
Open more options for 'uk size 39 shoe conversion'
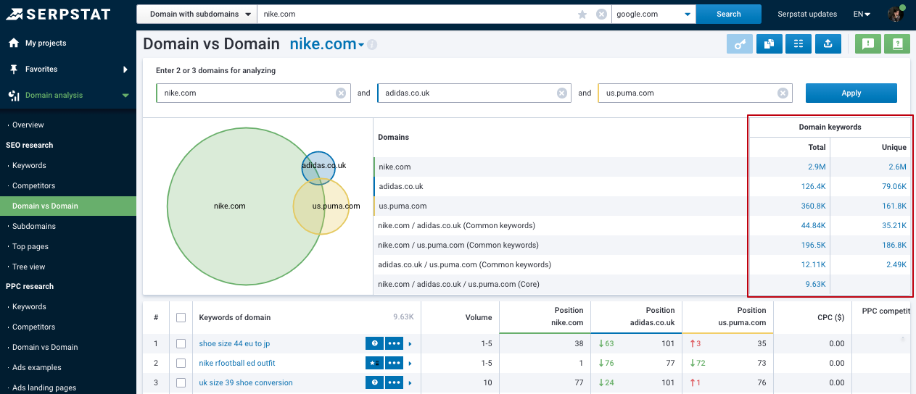point(394,382)
